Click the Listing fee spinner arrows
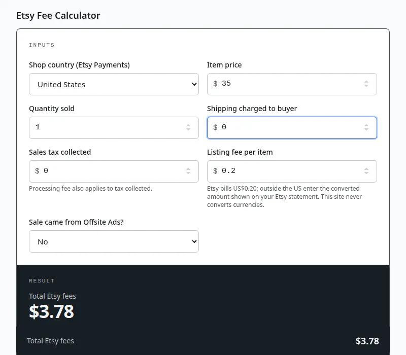 [366, 171]
